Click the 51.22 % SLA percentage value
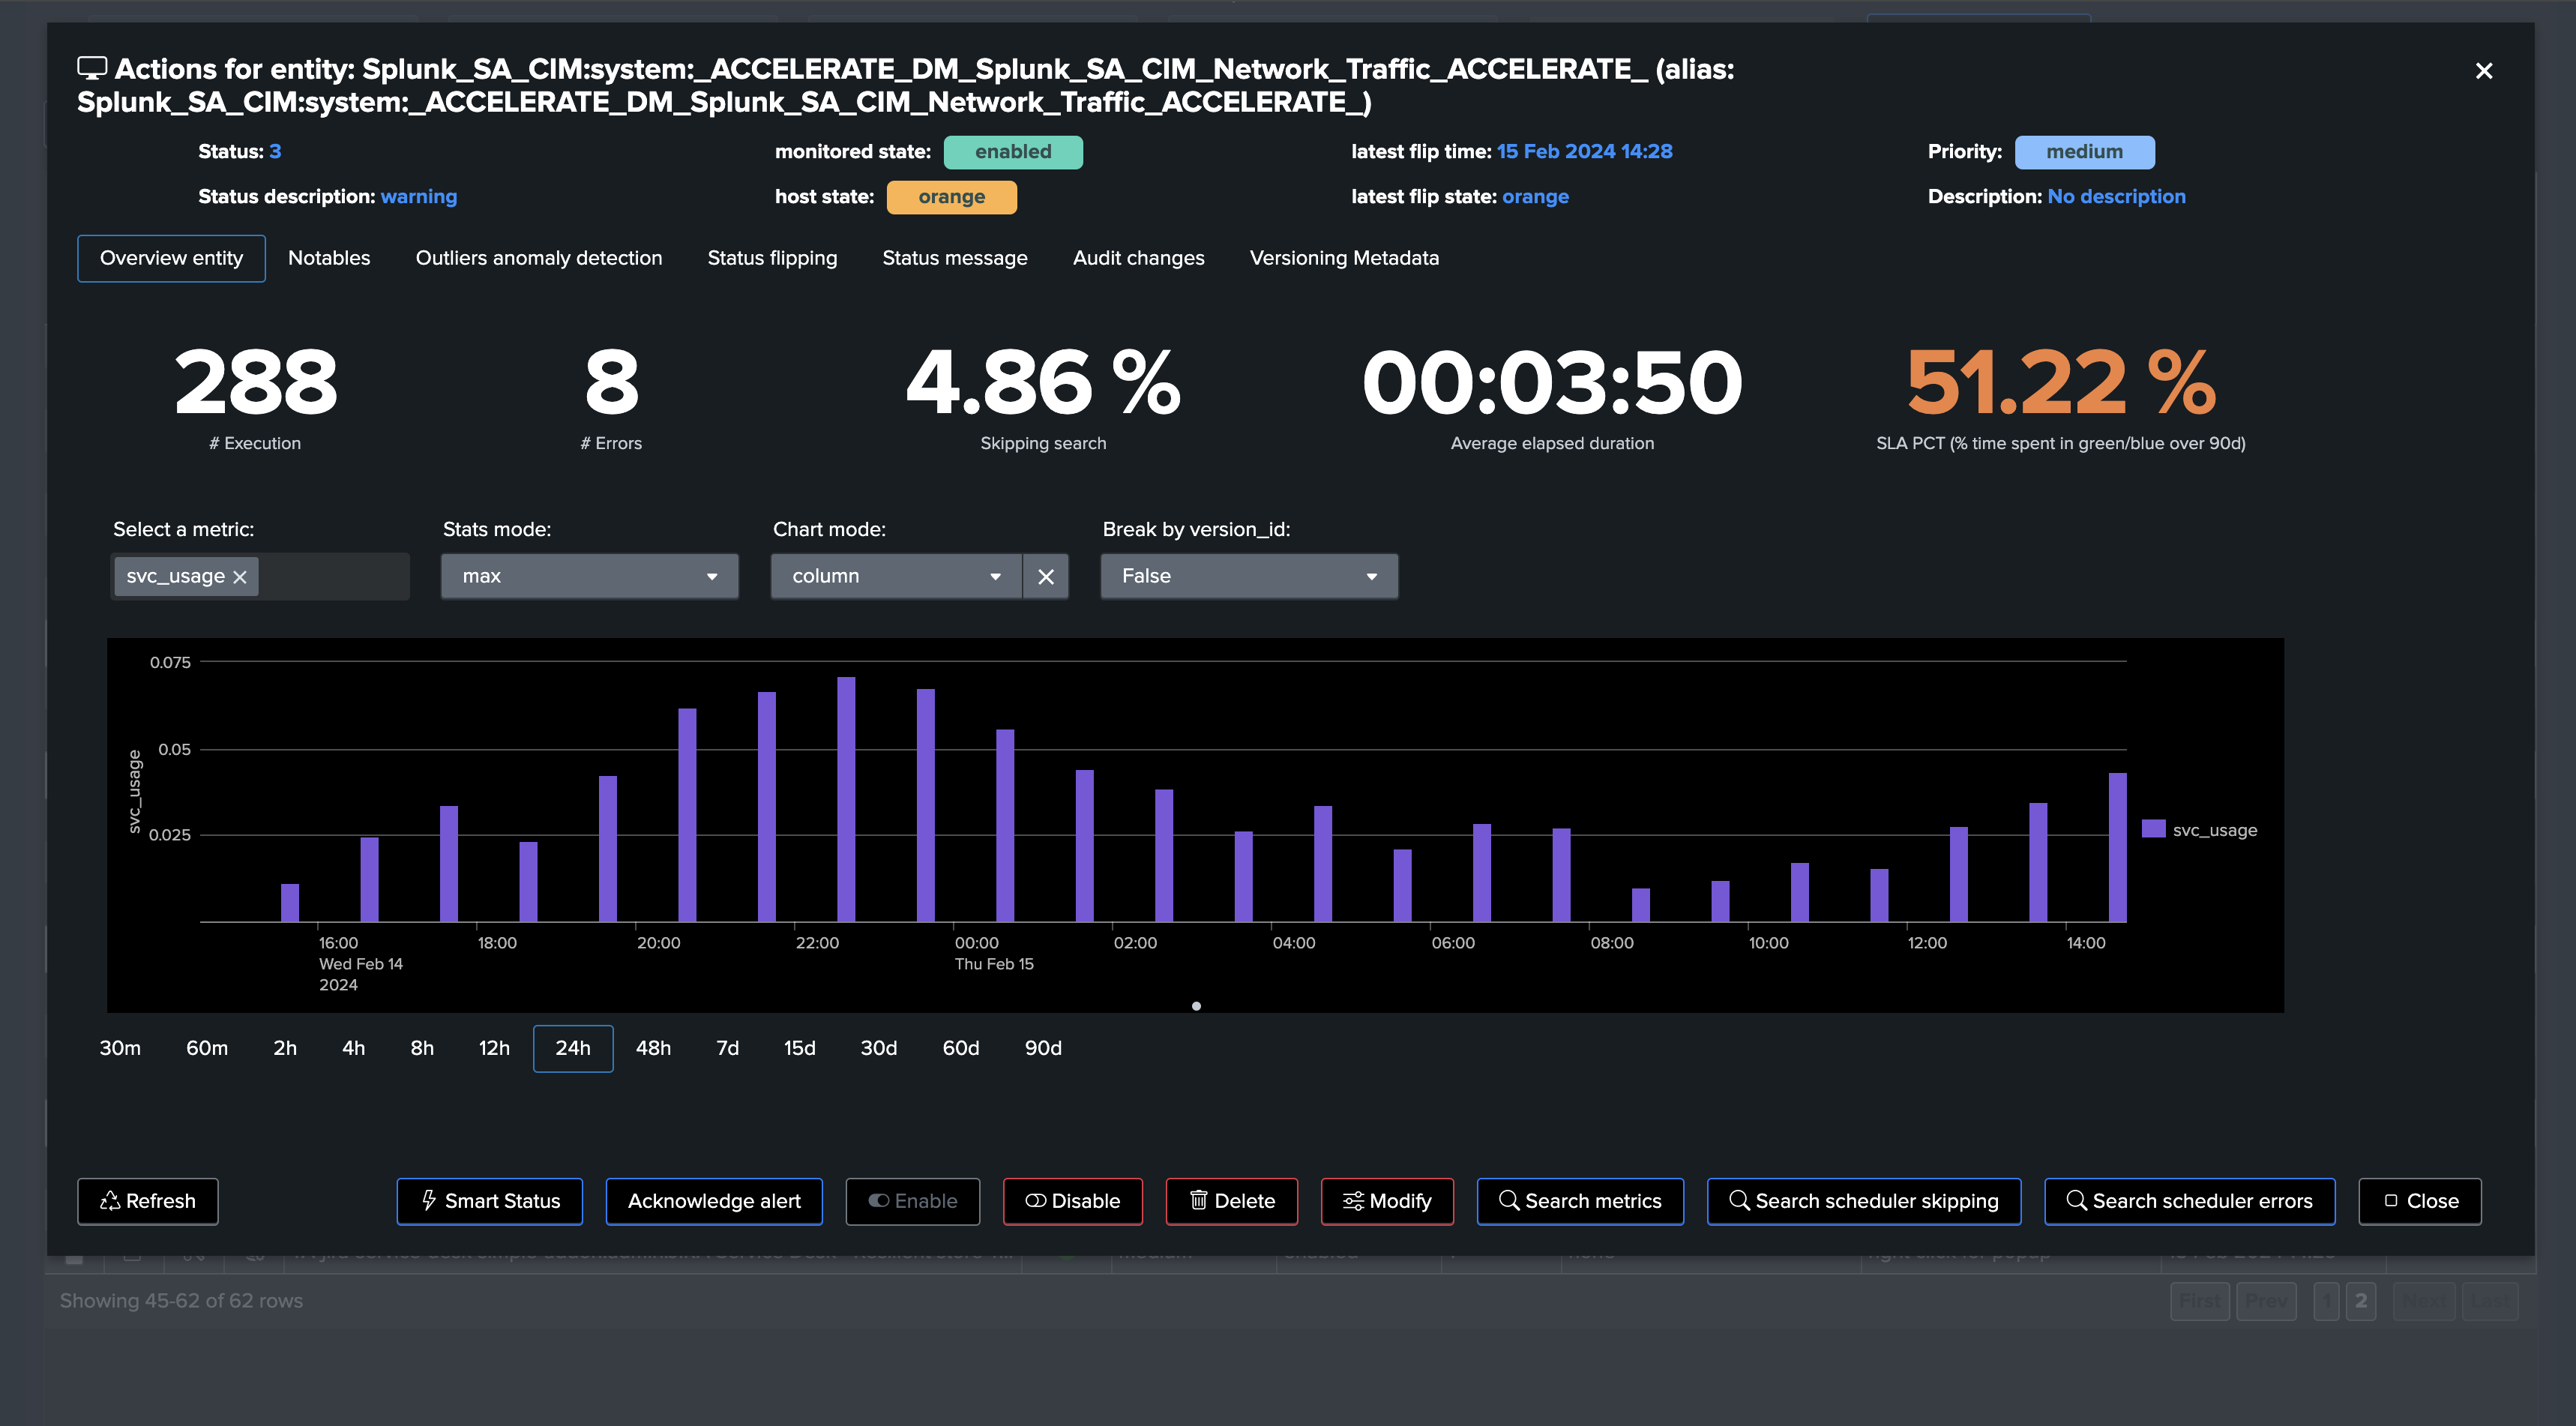The width and height of the screenshot is (2576, 1426). click(x=2061, y=382)
